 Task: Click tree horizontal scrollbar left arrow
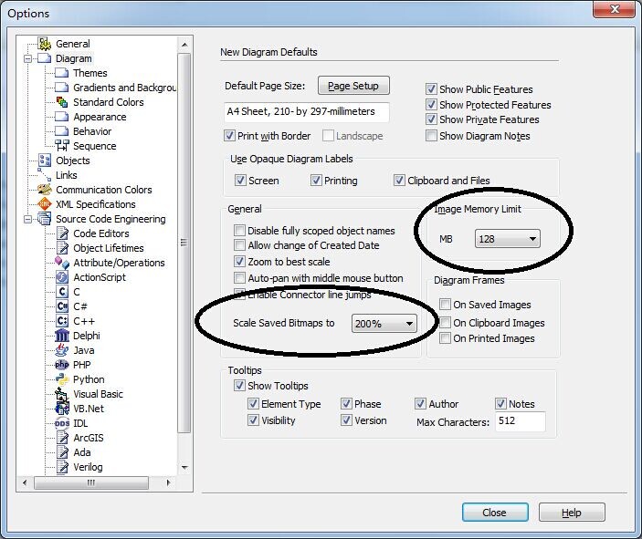[x=25, y=482]
